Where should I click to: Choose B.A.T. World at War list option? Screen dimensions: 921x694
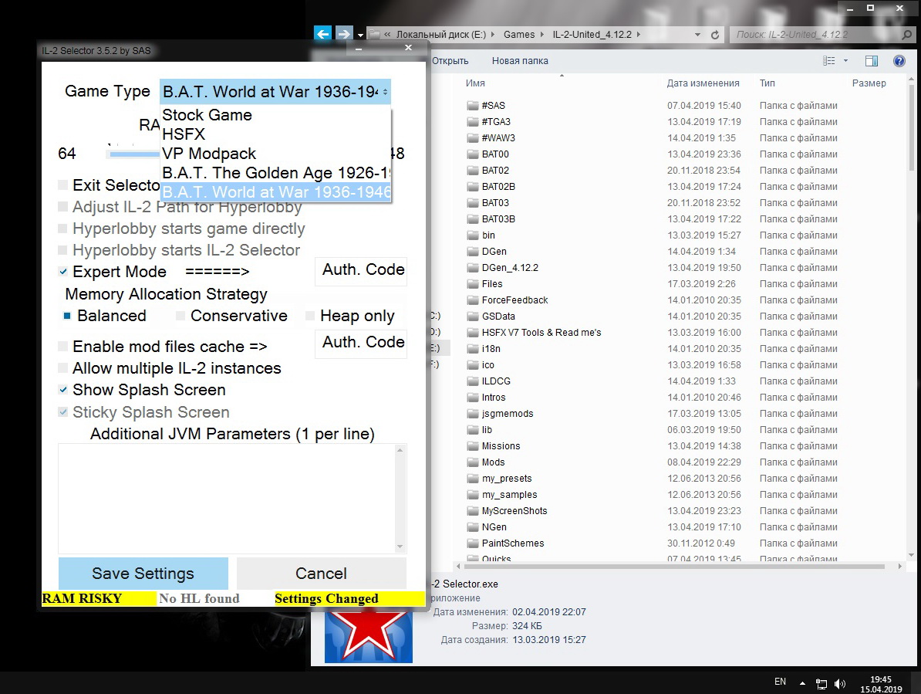pos(275,192)
